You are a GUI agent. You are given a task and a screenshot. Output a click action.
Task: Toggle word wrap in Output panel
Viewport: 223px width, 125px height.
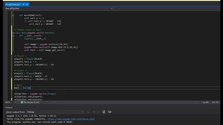coord(109,112)
